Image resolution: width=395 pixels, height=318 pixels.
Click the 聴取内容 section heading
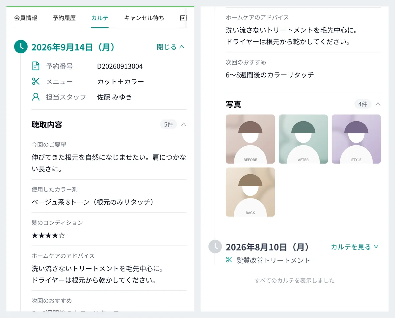[47, 125]
